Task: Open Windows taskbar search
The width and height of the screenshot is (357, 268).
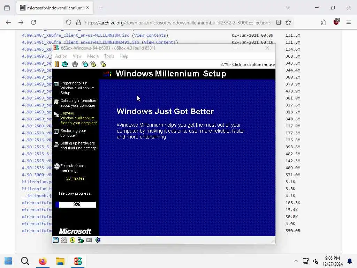Action: point(25,261)
